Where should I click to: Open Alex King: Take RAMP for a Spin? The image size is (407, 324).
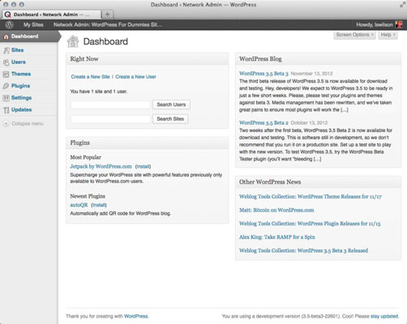277,237
